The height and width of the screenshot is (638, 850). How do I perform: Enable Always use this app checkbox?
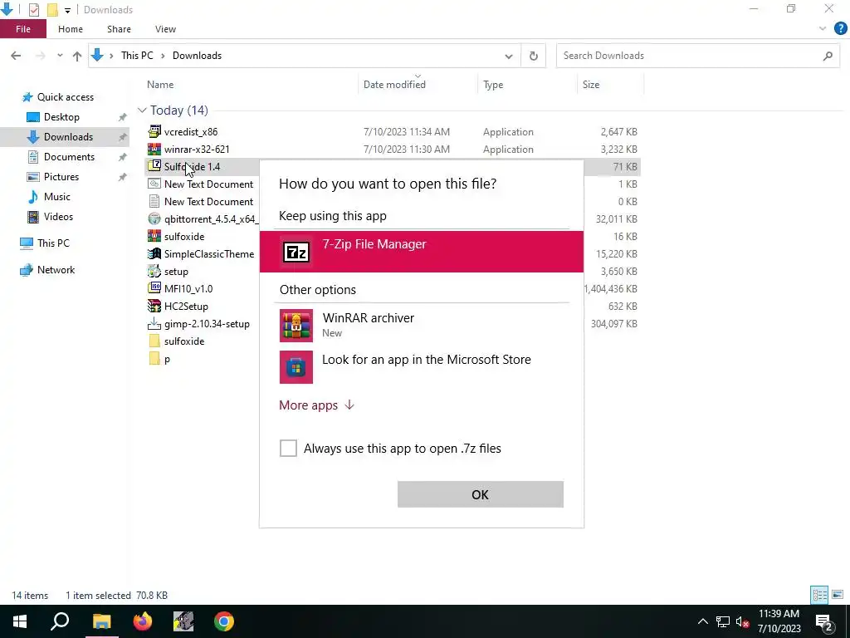coord(288,448)
